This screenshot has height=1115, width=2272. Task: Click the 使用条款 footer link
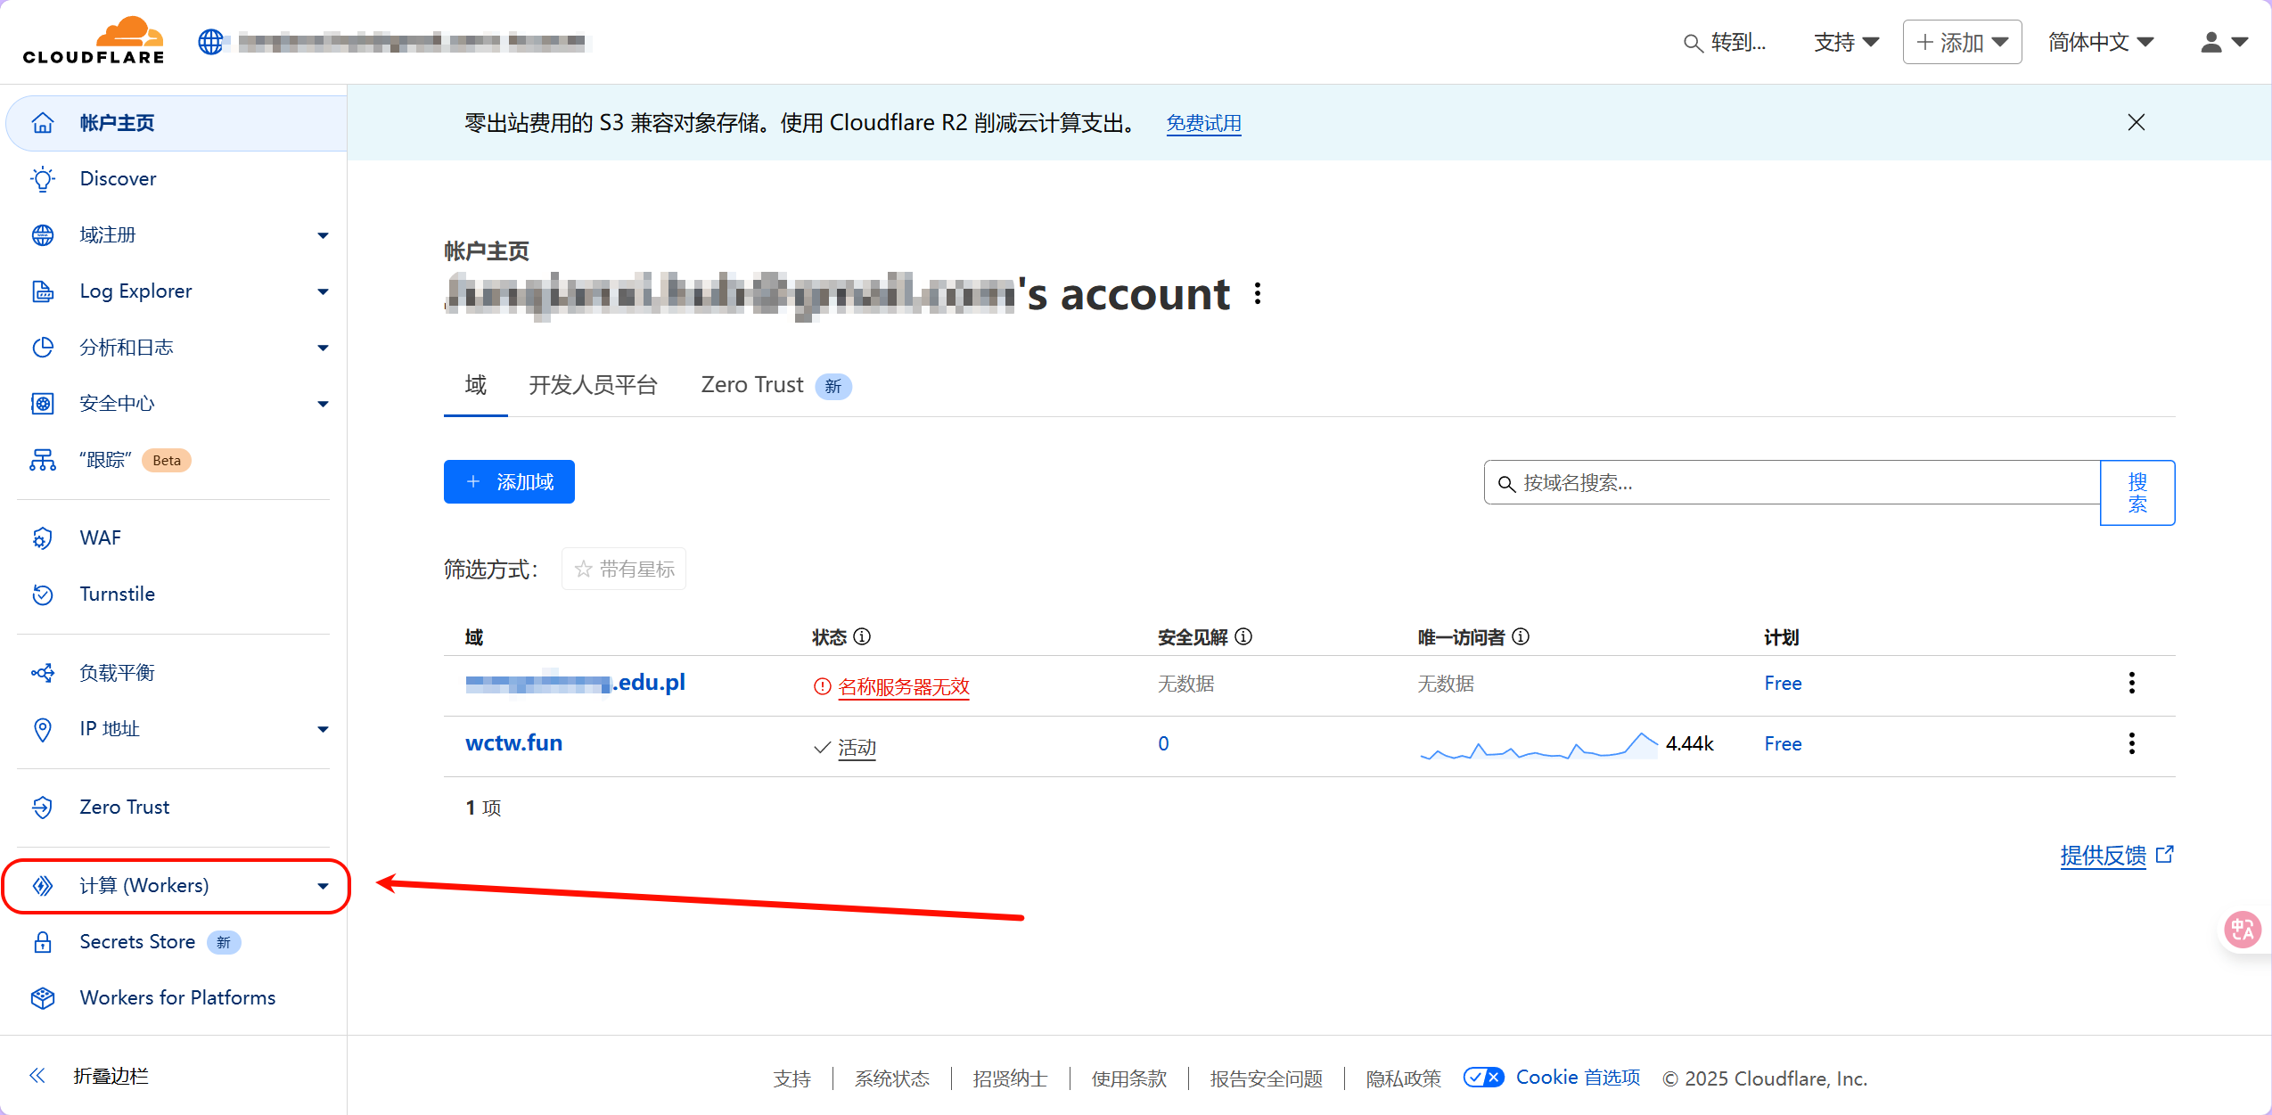click(1128, 1078)
